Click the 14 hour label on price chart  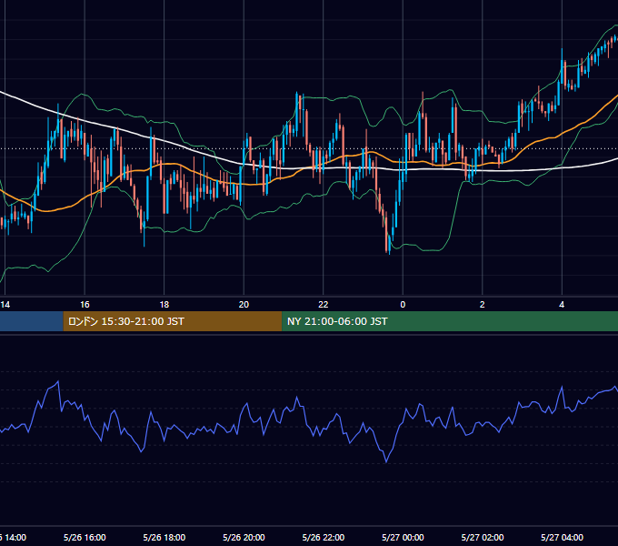click(5, 305)
